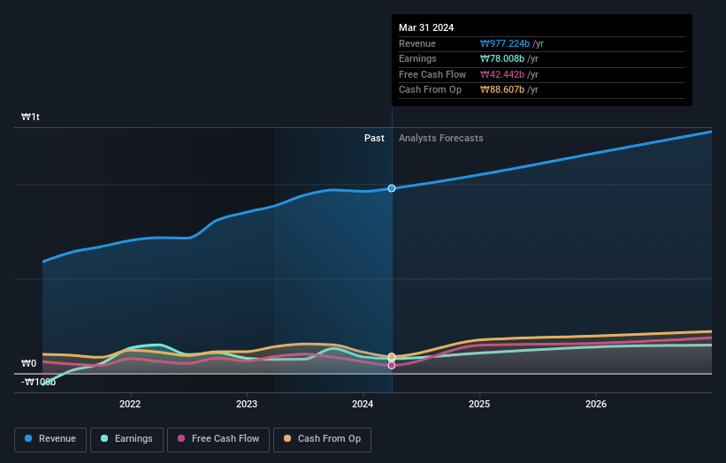The image size is (726, 463).
Task: Click the Free Cash Flow label in tooltip
Action: coord(432,74)
